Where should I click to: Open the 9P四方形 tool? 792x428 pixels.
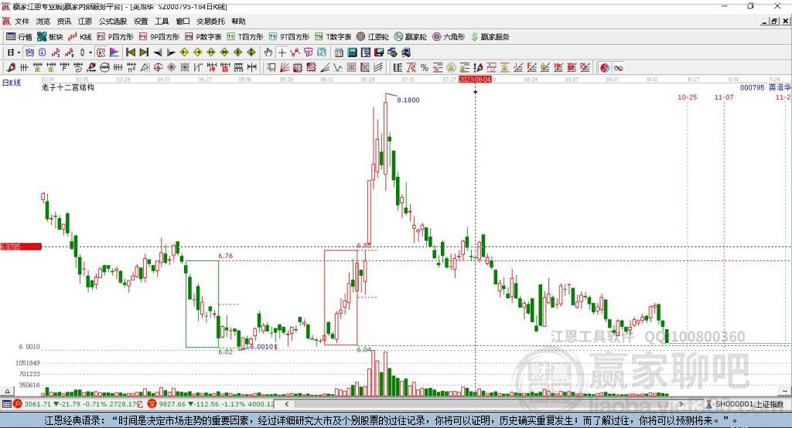(x=159, y=37)
